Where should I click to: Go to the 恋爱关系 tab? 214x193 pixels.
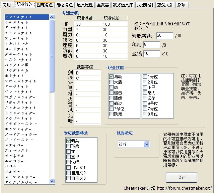[165, 5]
